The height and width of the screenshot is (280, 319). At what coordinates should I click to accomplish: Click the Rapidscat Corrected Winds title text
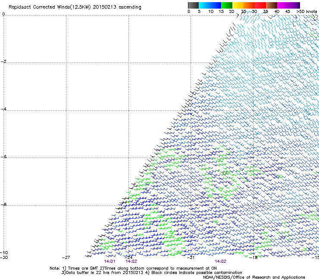click(75, 7)
